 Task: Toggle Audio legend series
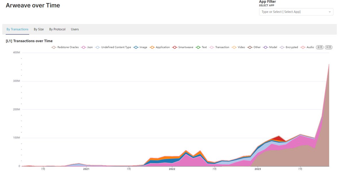[x=307, y=47]
